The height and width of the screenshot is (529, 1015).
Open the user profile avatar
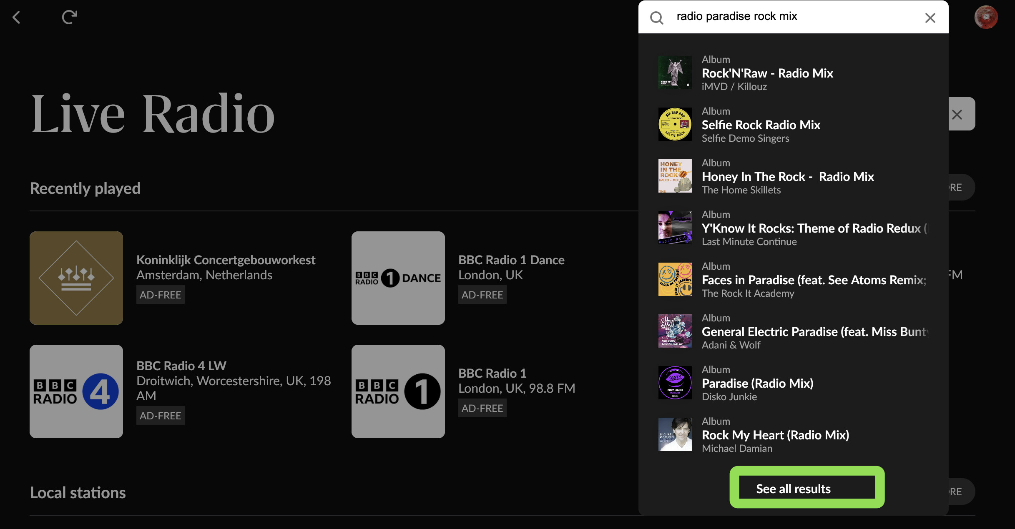[x=986, y=17]
